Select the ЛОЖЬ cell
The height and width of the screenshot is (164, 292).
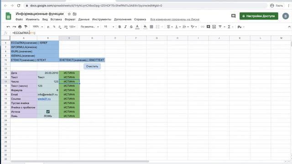[x=48, y=116]
